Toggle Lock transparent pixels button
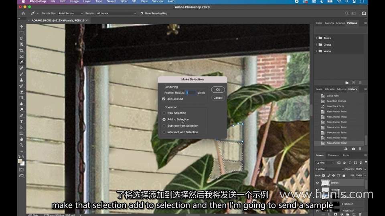The width and height of the screenshot is (385, 216). click(324, 176)
